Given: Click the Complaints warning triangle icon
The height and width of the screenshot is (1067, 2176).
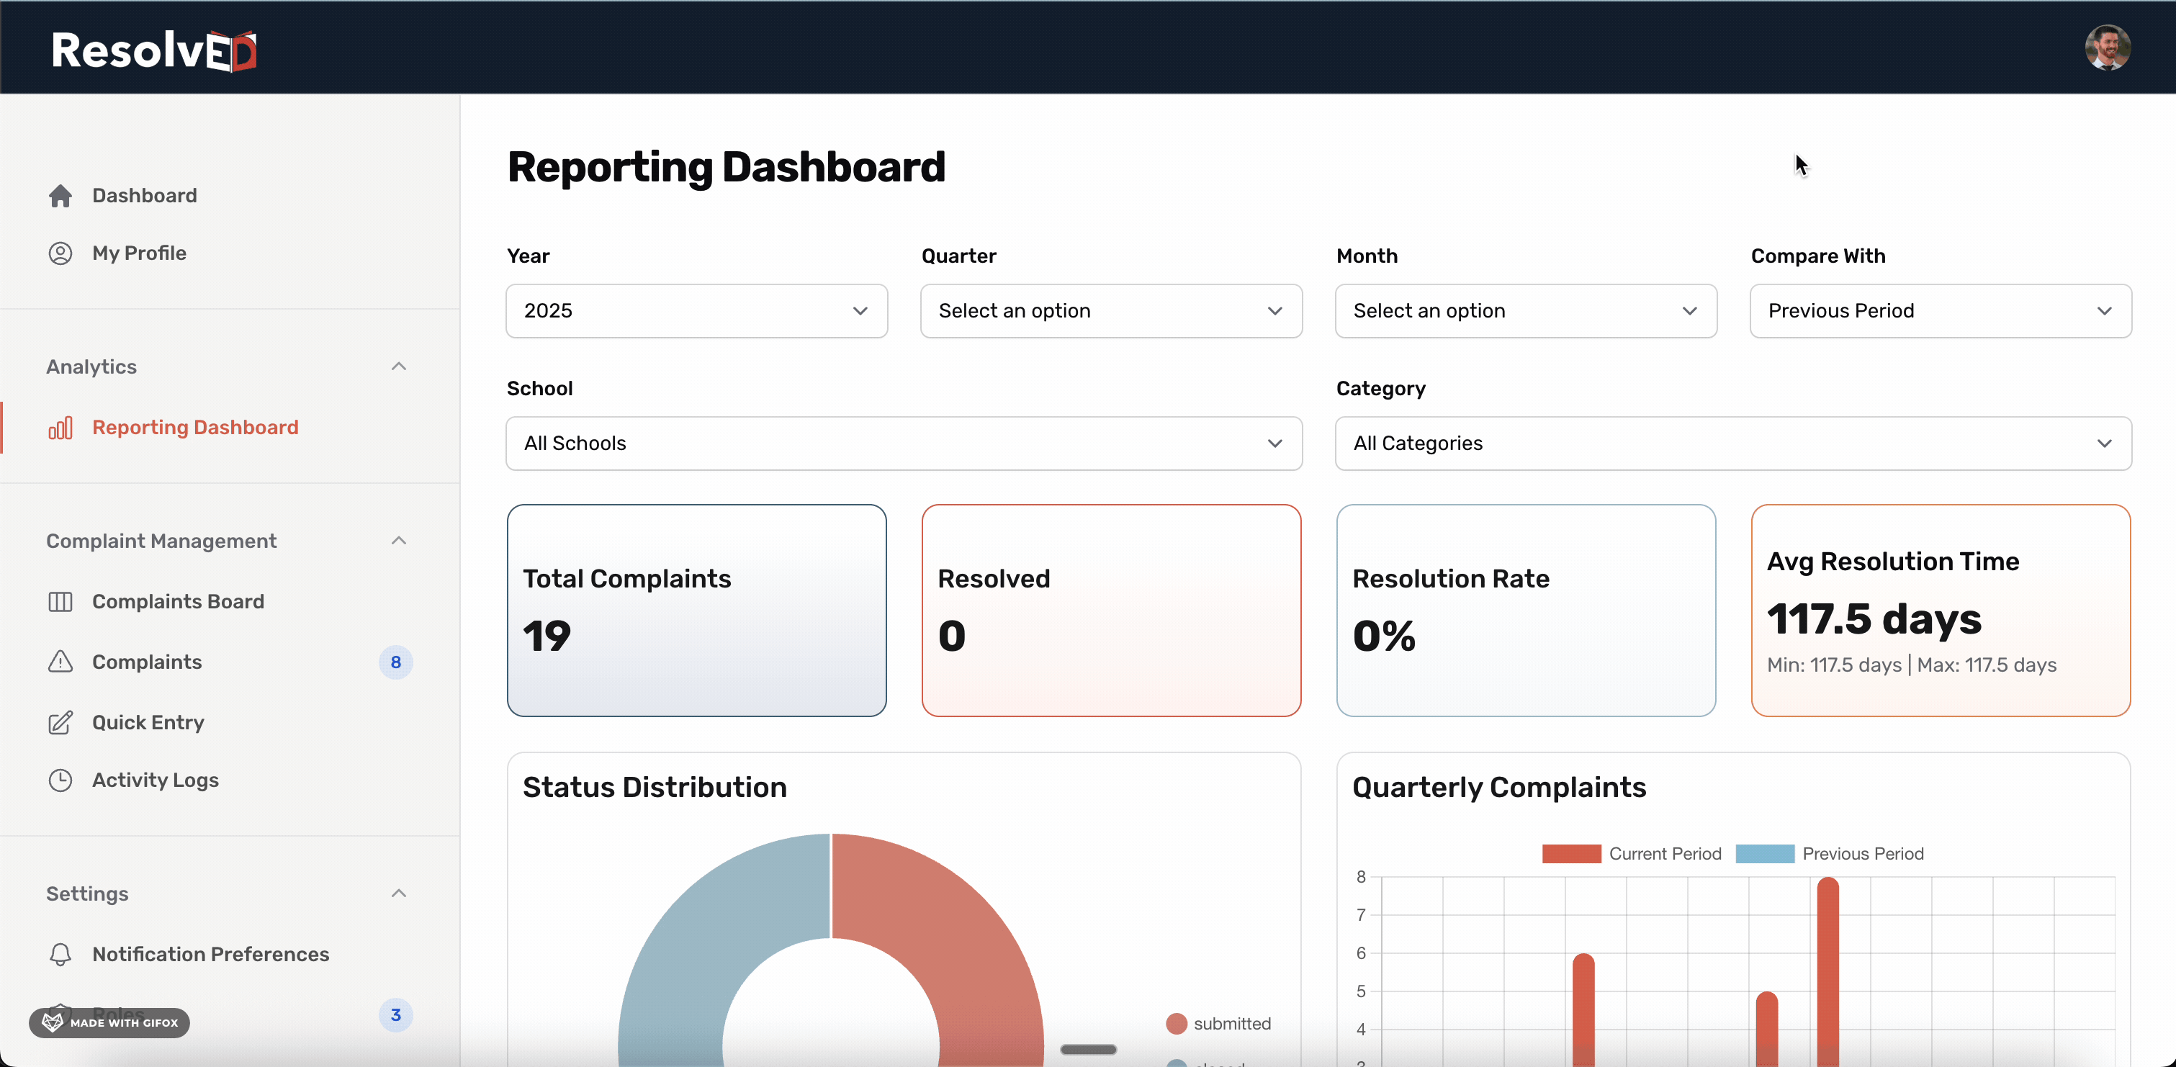Looking at the screenshot, I should coord(60,662).
